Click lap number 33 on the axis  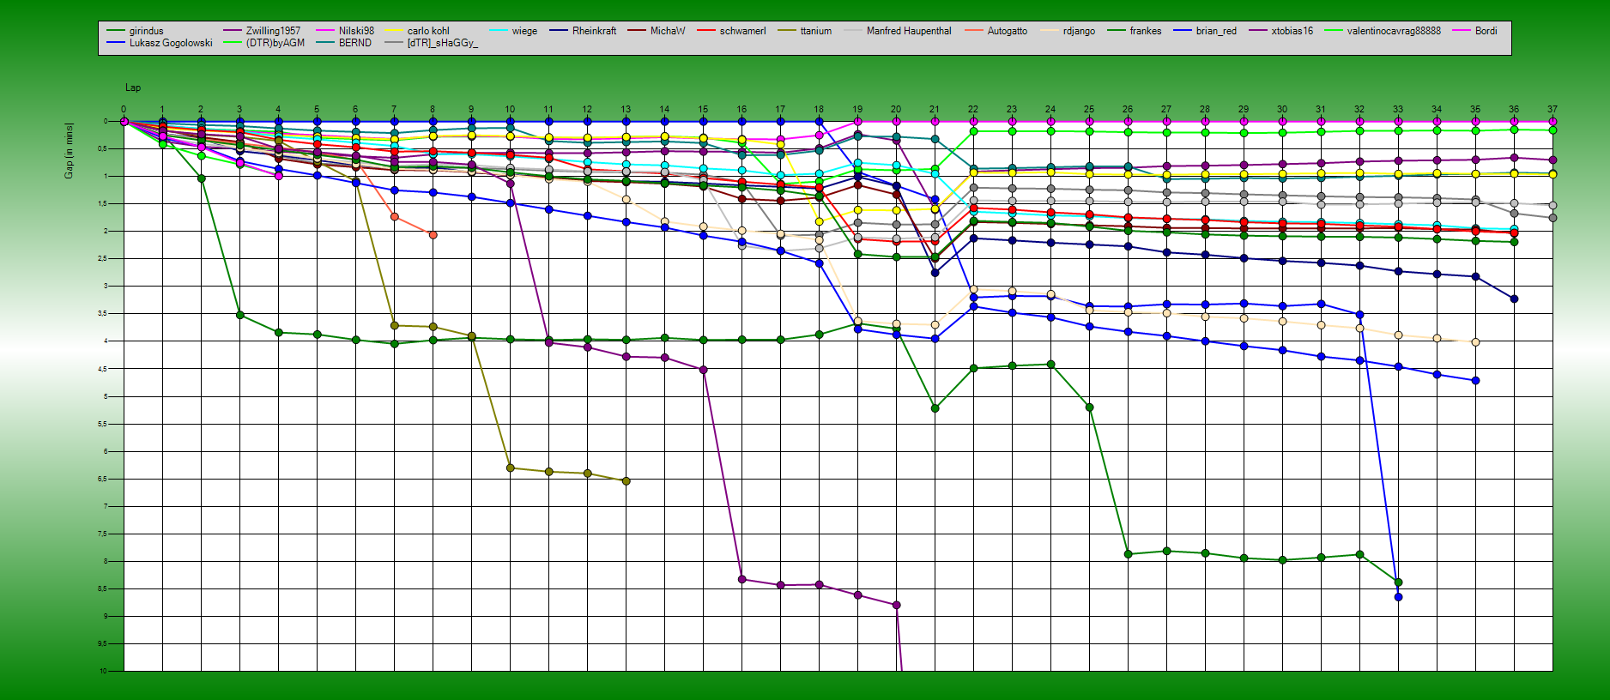point(1398,109)
